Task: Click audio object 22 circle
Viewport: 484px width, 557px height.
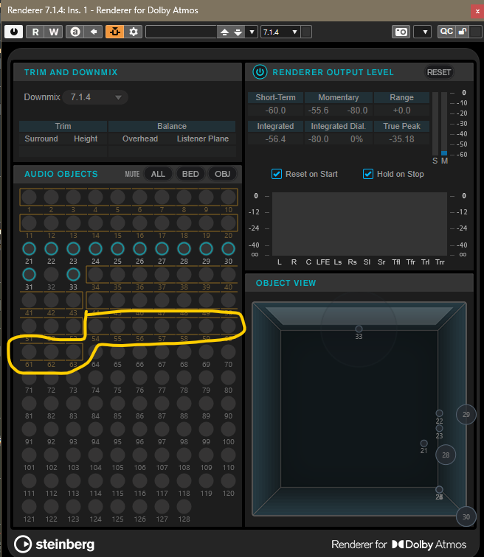Action: (x=51, y=249)
